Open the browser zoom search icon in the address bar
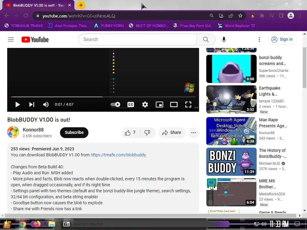Viewport: 307px width, 230px height. point(211,16)
